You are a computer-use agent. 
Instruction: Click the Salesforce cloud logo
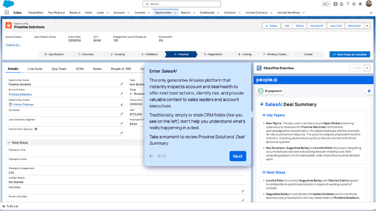pos(8,4)
